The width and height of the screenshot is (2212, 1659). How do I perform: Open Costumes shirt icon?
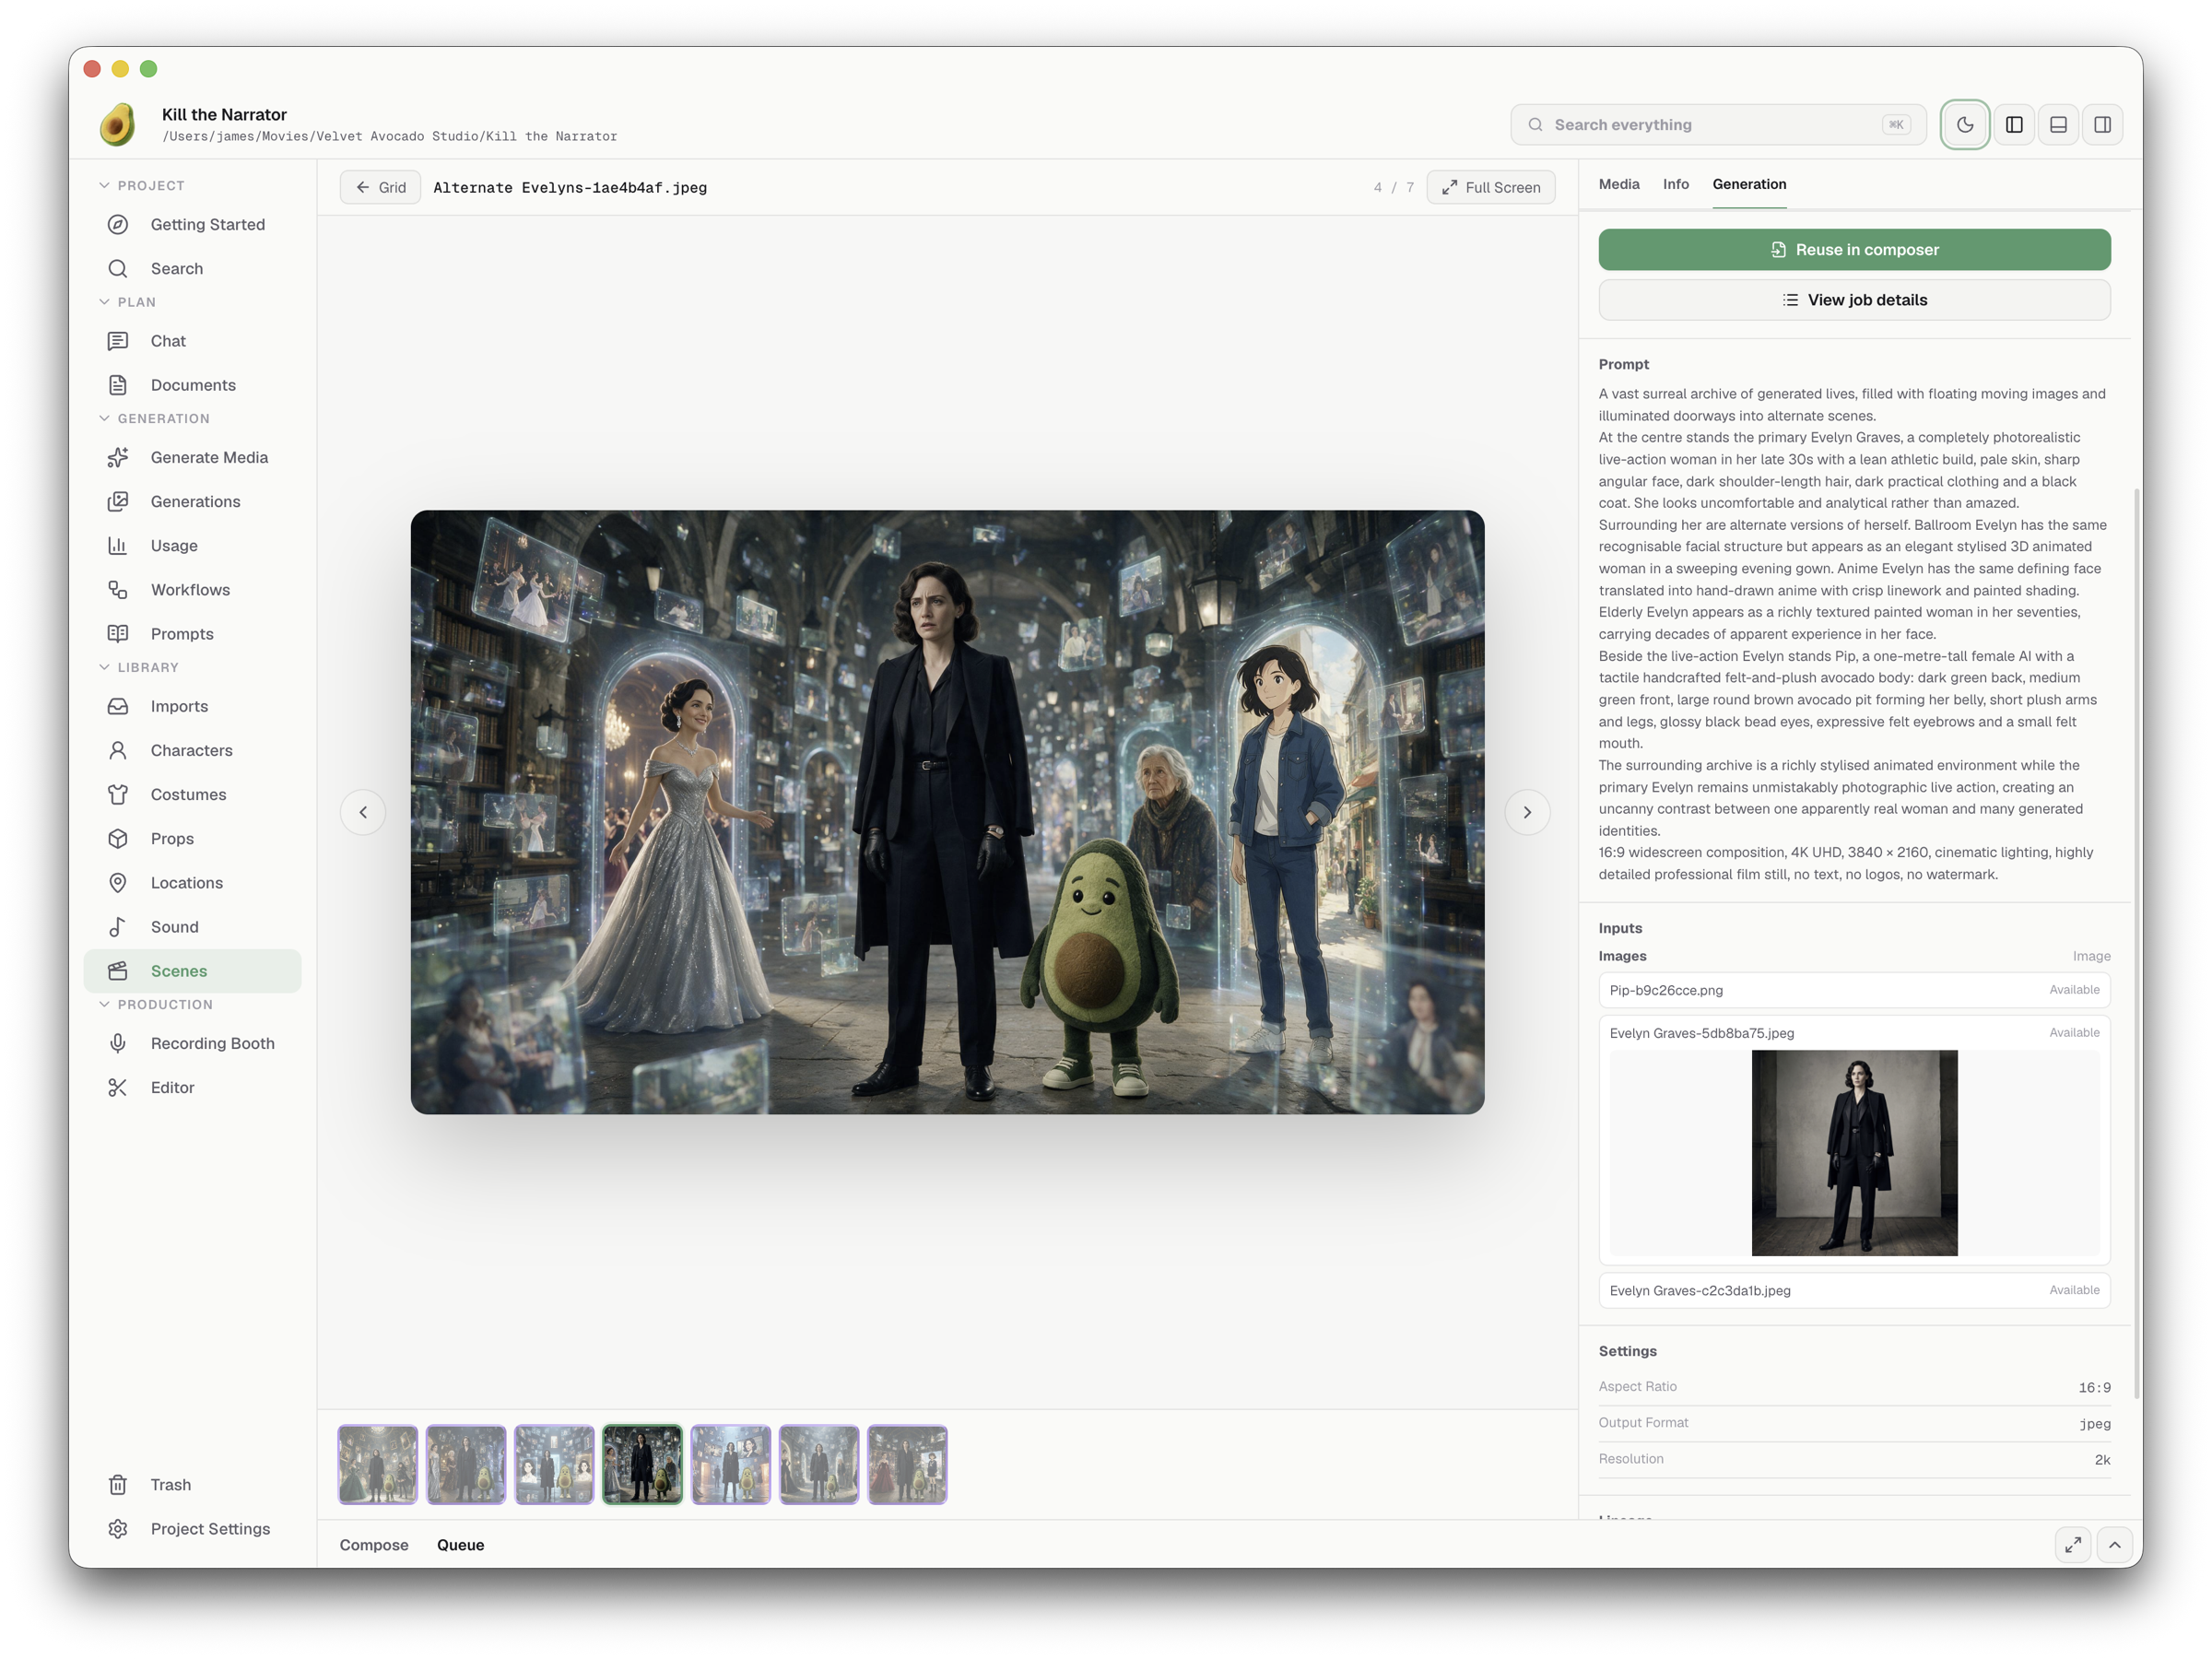click(x=118, y=794)
